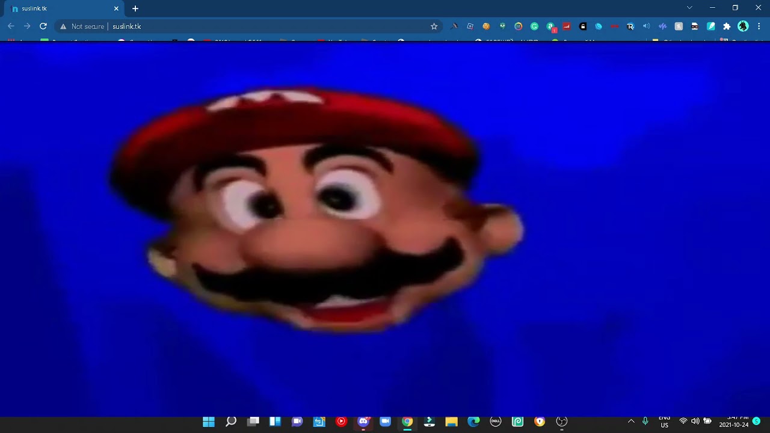This screenshot has height=433, width=770.
Task: Click the Not secure warning indicator
Action: tap(82, 26)
